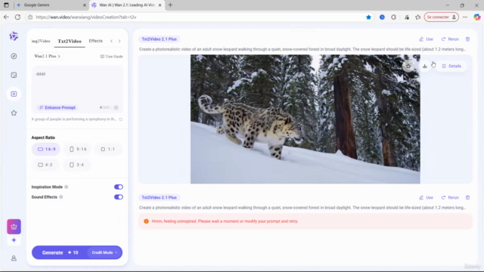
Task: Clear the prompt text with the X icon
Action: click(116, 107)
